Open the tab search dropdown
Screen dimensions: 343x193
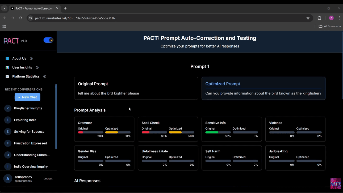tap(4, 8)
